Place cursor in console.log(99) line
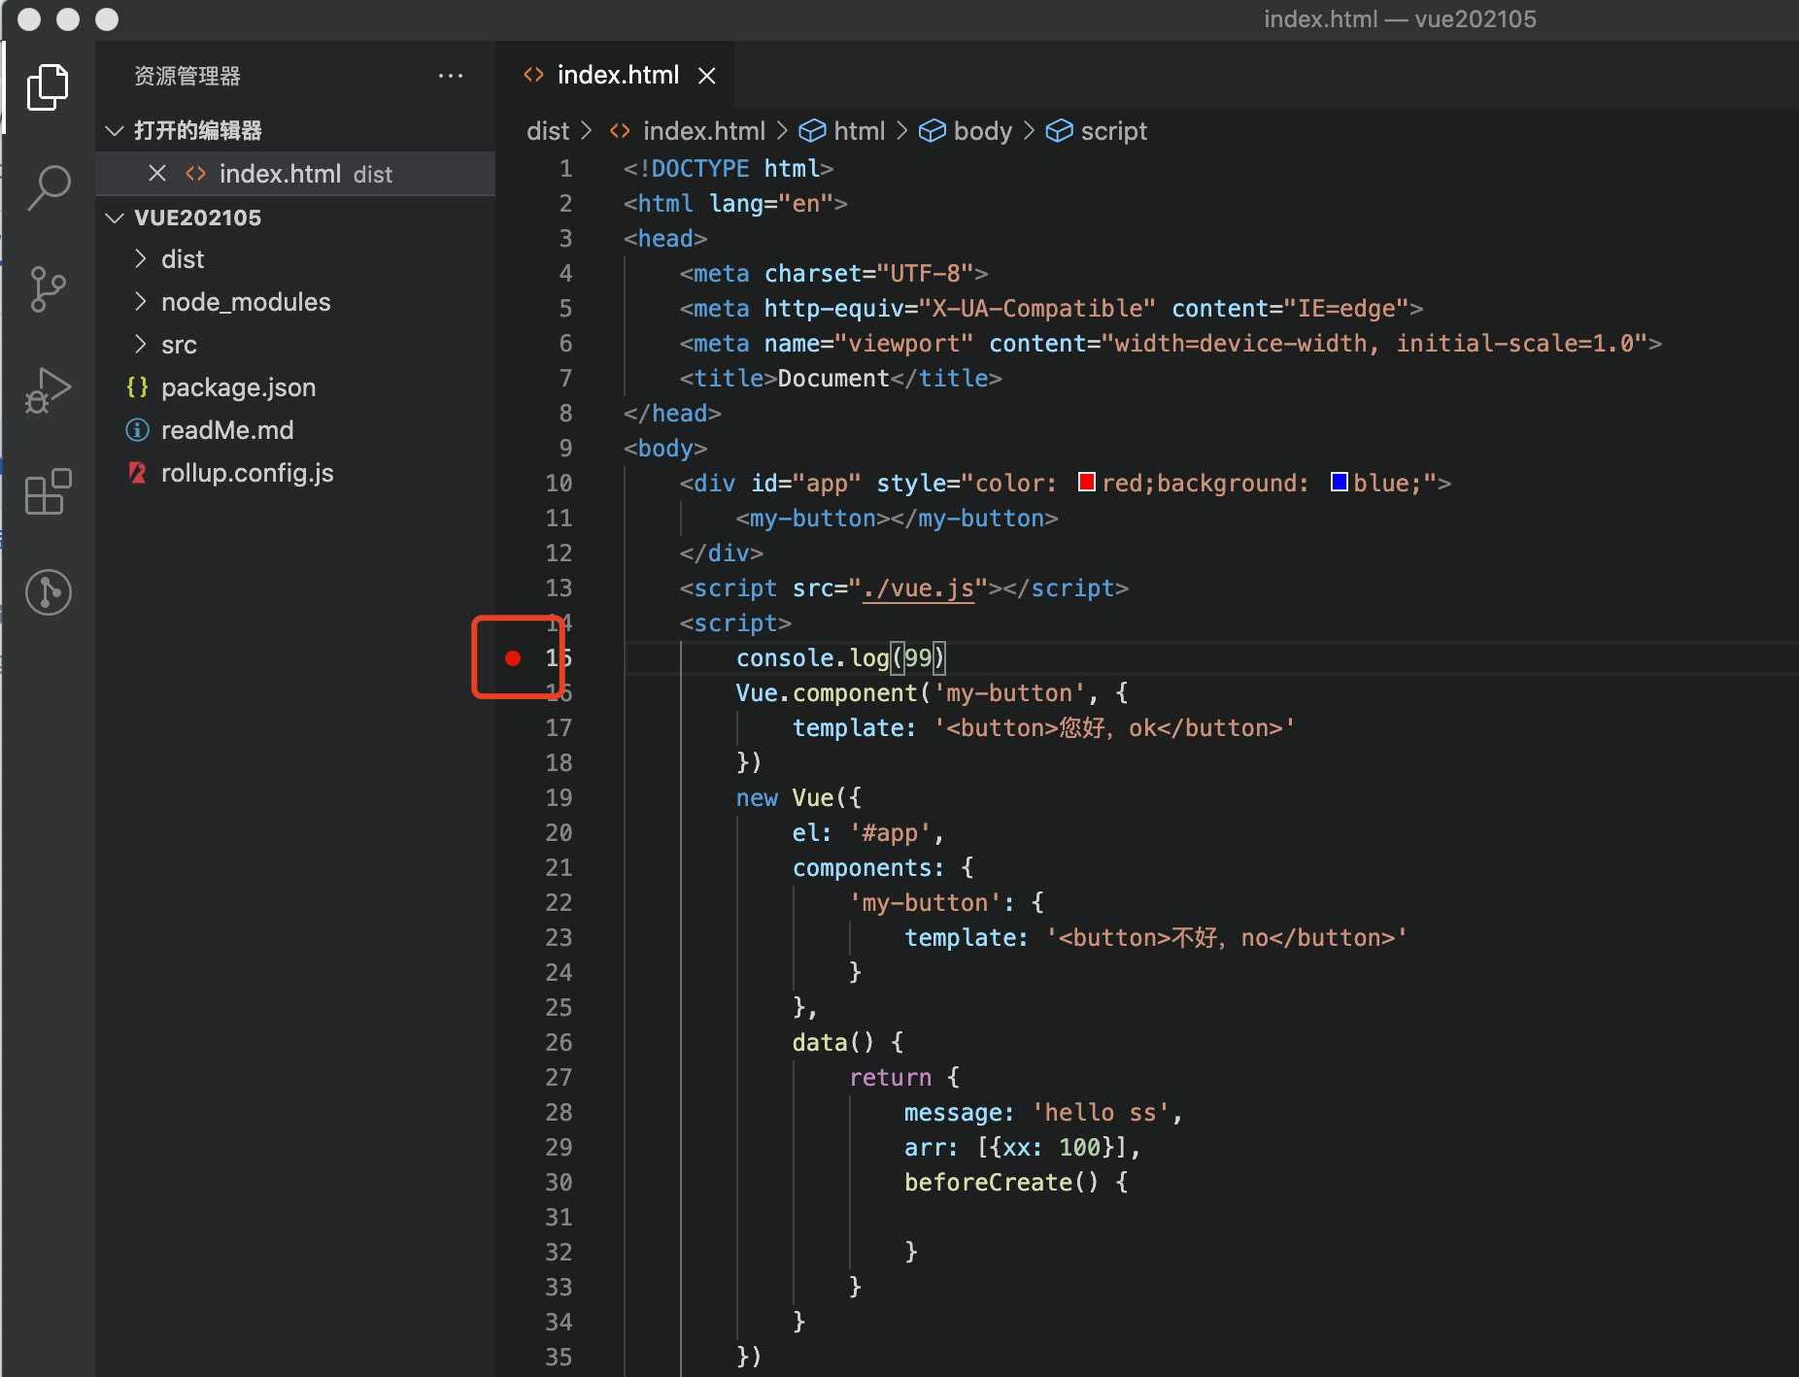1799x1377 pixels. pyautogui.click(x=840, y=658)
